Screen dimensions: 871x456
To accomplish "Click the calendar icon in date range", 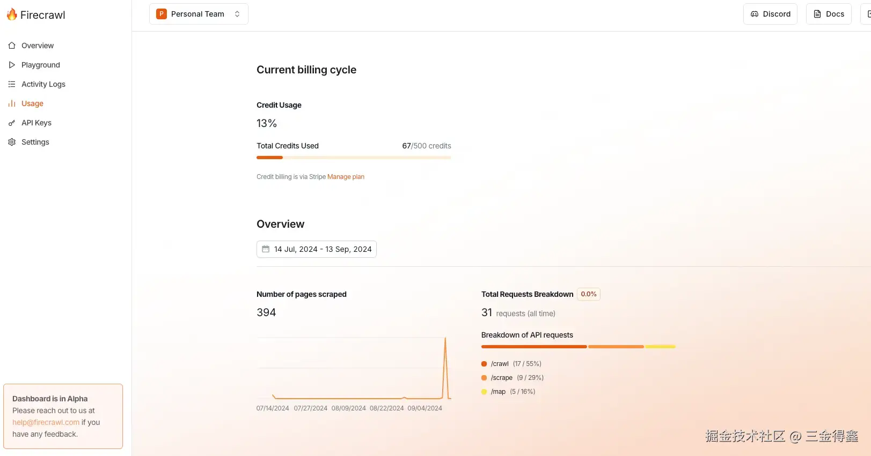I will [266, 249].
